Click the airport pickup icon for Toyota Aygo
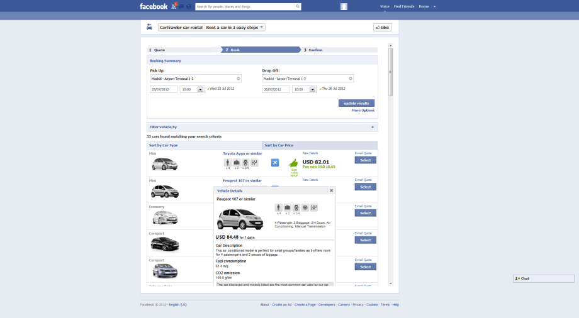 pos(275,163)
